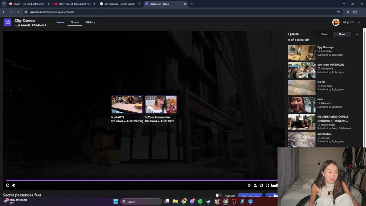Open the browser profile icon

coord(355,12)
